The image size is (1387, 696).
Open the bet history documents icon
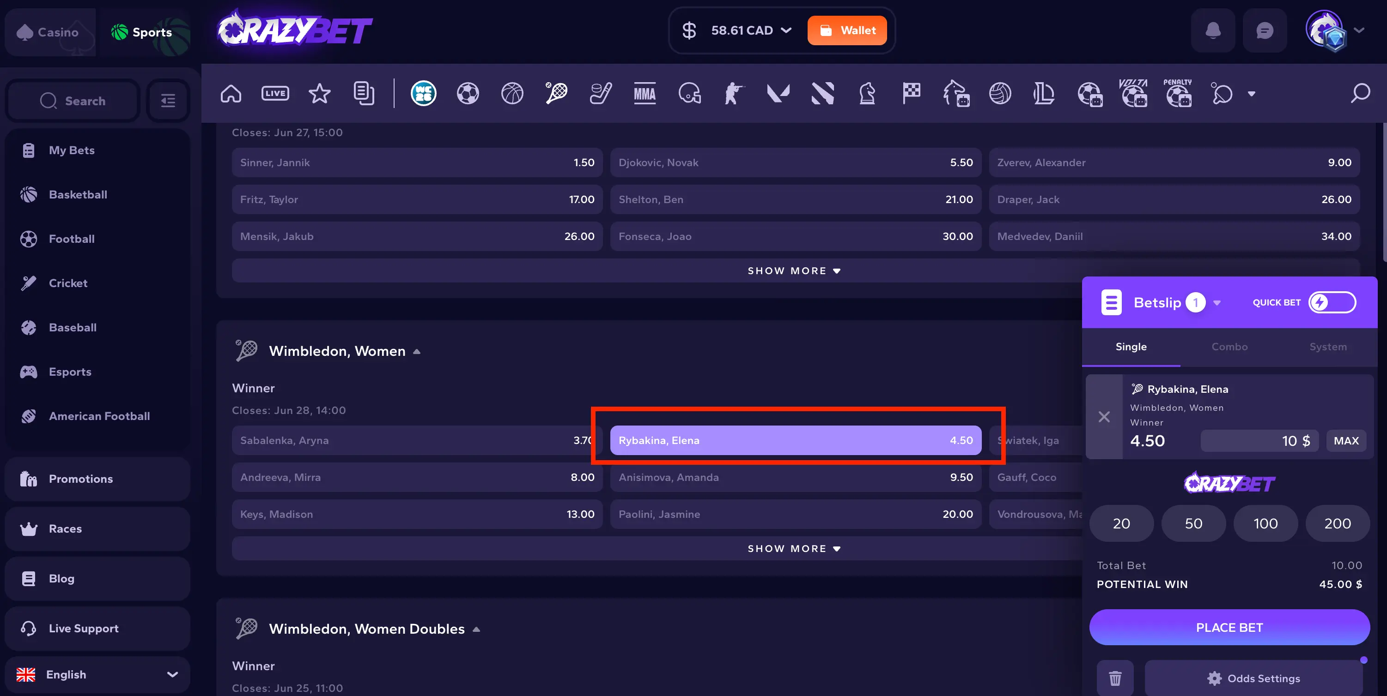click(x=364, y=94)
